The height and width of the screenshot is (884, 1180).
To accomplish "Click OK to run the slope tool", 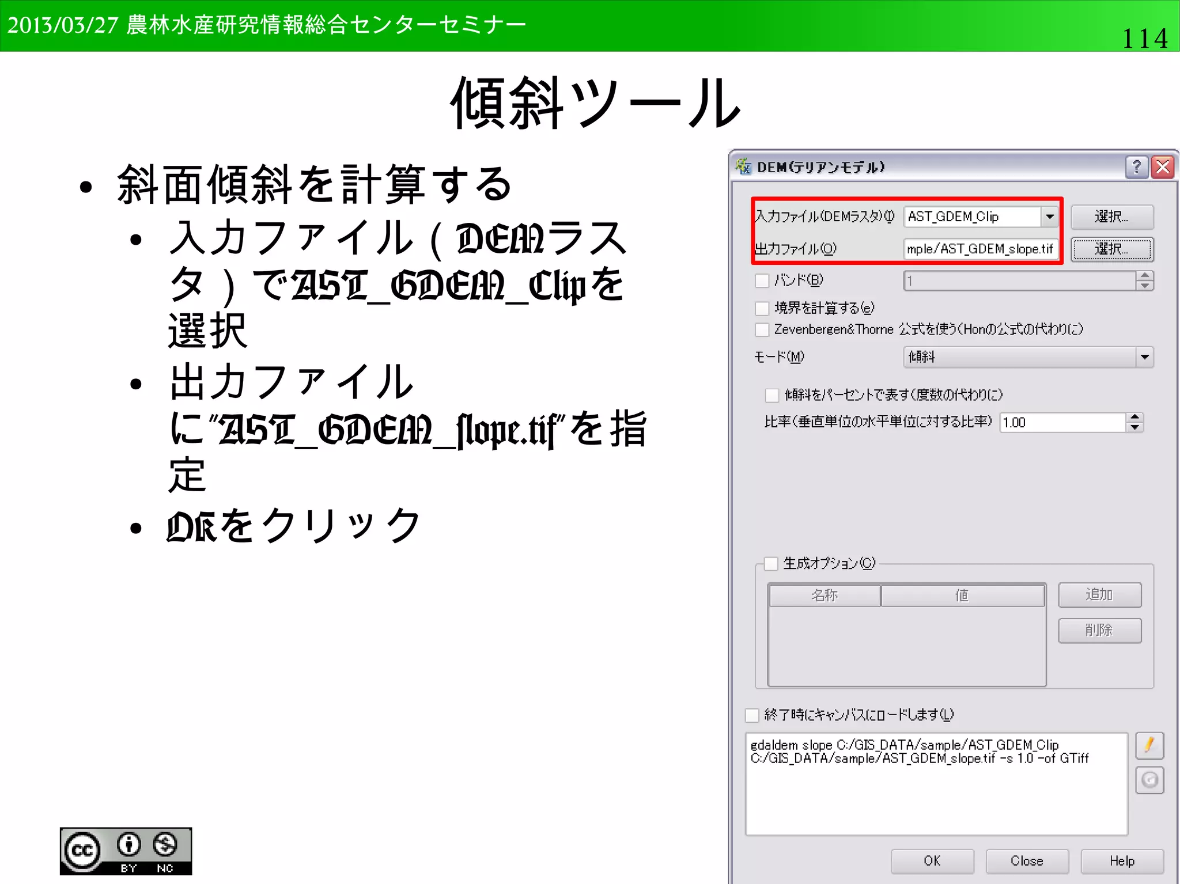I will (932, 861).
